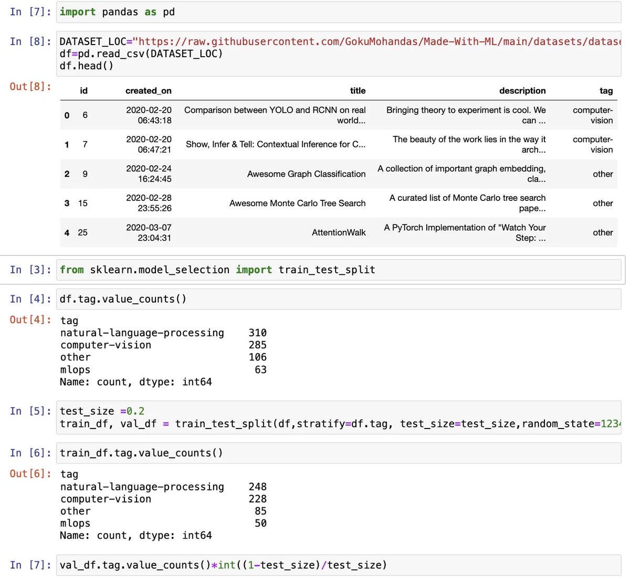Click the '2020-03-07 23:04:31' date cell
Screen dimensions: 630x578
coord(149,232)
